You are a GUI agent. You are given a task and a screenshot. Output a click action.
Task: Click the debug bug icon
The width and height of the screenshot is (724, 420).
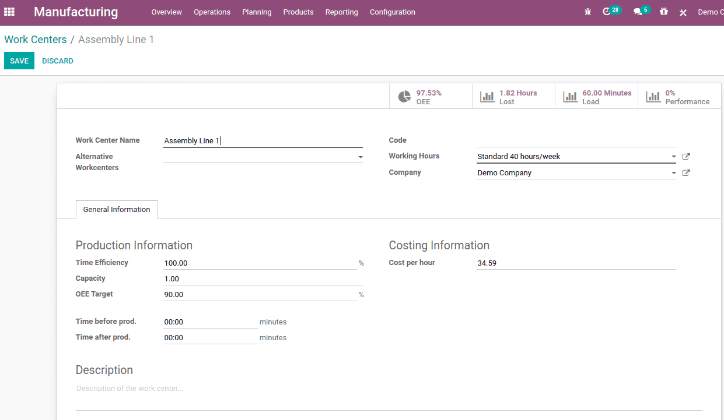point(587,12)
